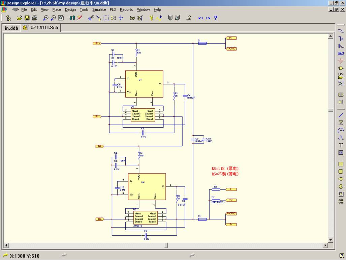This screenshot has width=346, height=260.
Task: Select the U1 component body in schematic
Action: click(144, 84)
